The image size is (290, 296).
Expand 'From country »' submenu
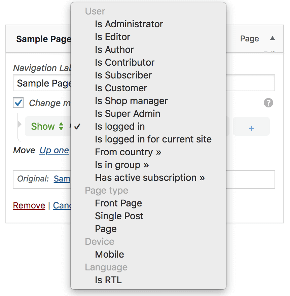pyautogui.click(x=128, y=152)
